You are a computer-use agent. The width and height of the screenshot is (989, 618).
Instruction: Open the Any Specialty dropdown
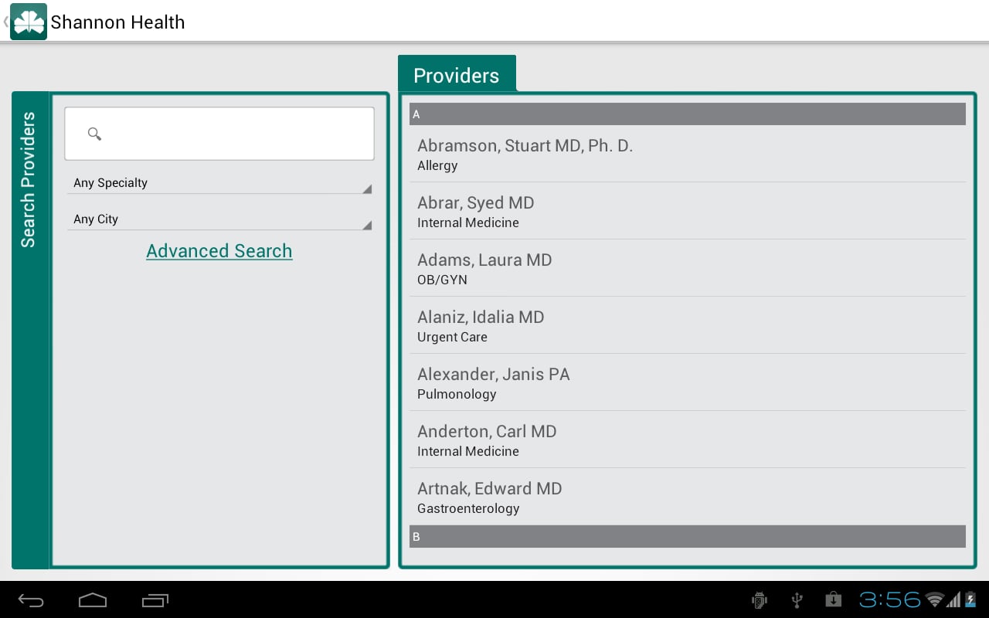219,183
